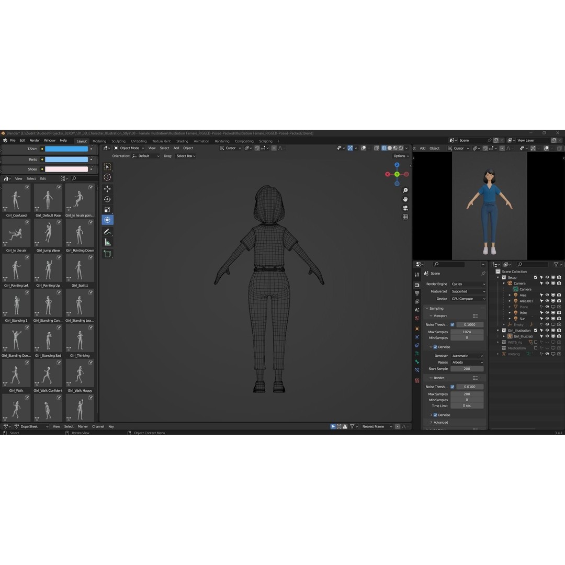Open the Texture properties tab
Image resolution: width=565 pixels, height=565 pixels.
point(417,380)
